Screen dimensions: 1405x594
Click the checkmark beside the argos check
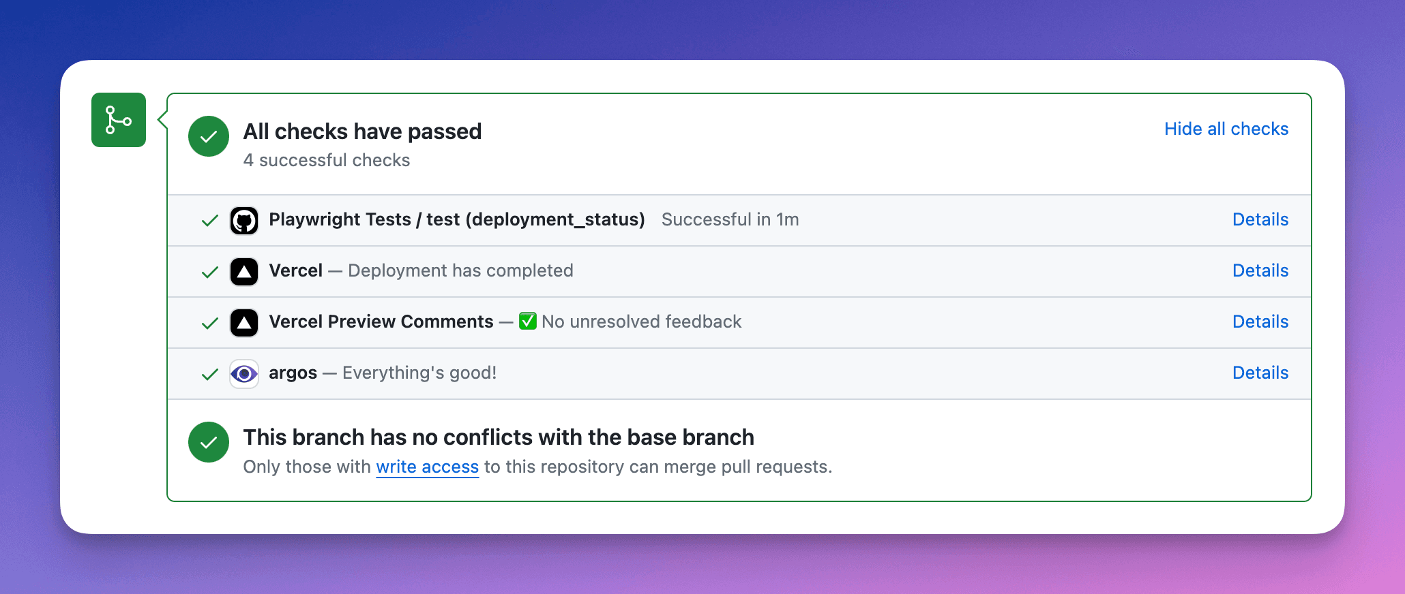(209, 373)
